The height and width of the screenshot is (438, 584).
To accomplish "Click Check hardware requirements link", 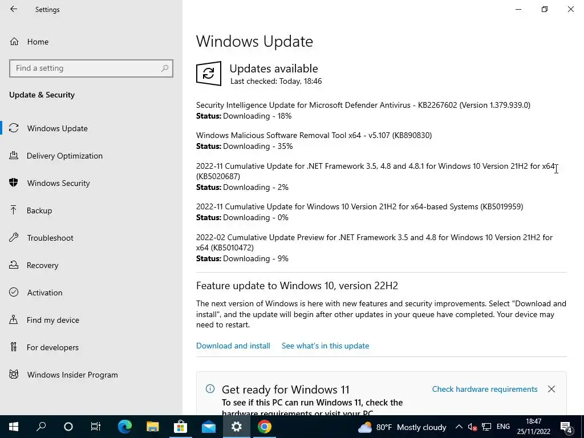I will pos(485,389).
